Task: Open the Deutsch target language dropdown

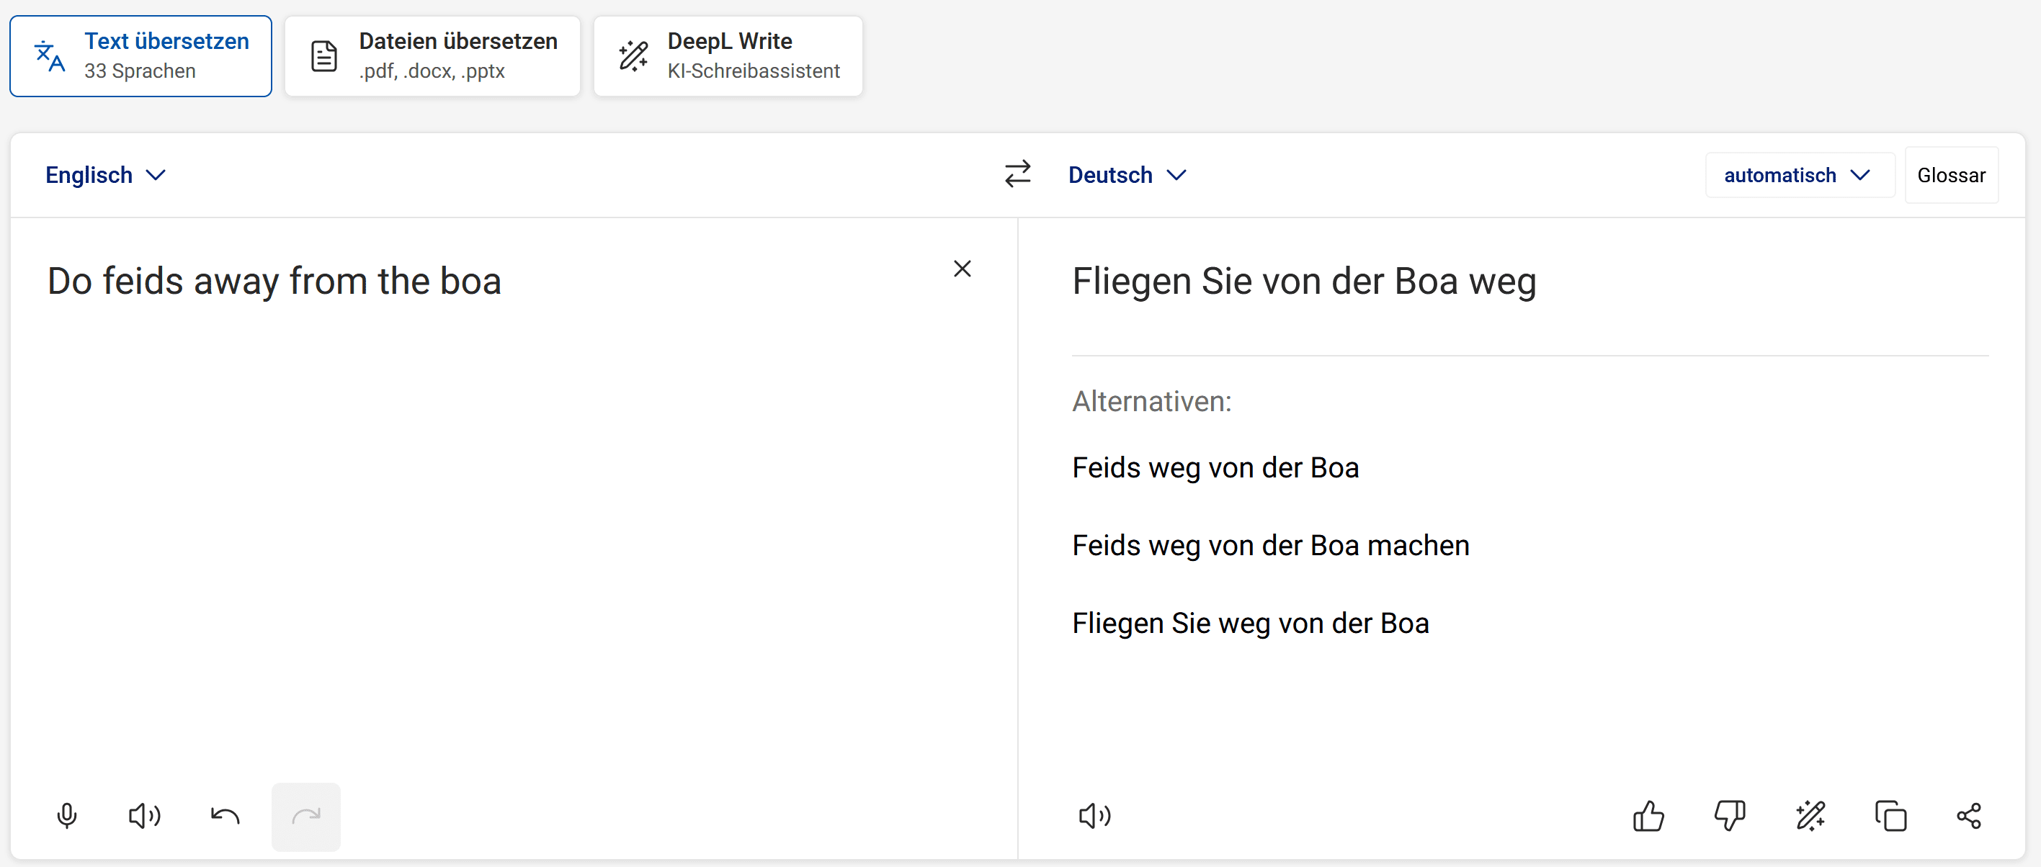Action: coord(1127,175)
